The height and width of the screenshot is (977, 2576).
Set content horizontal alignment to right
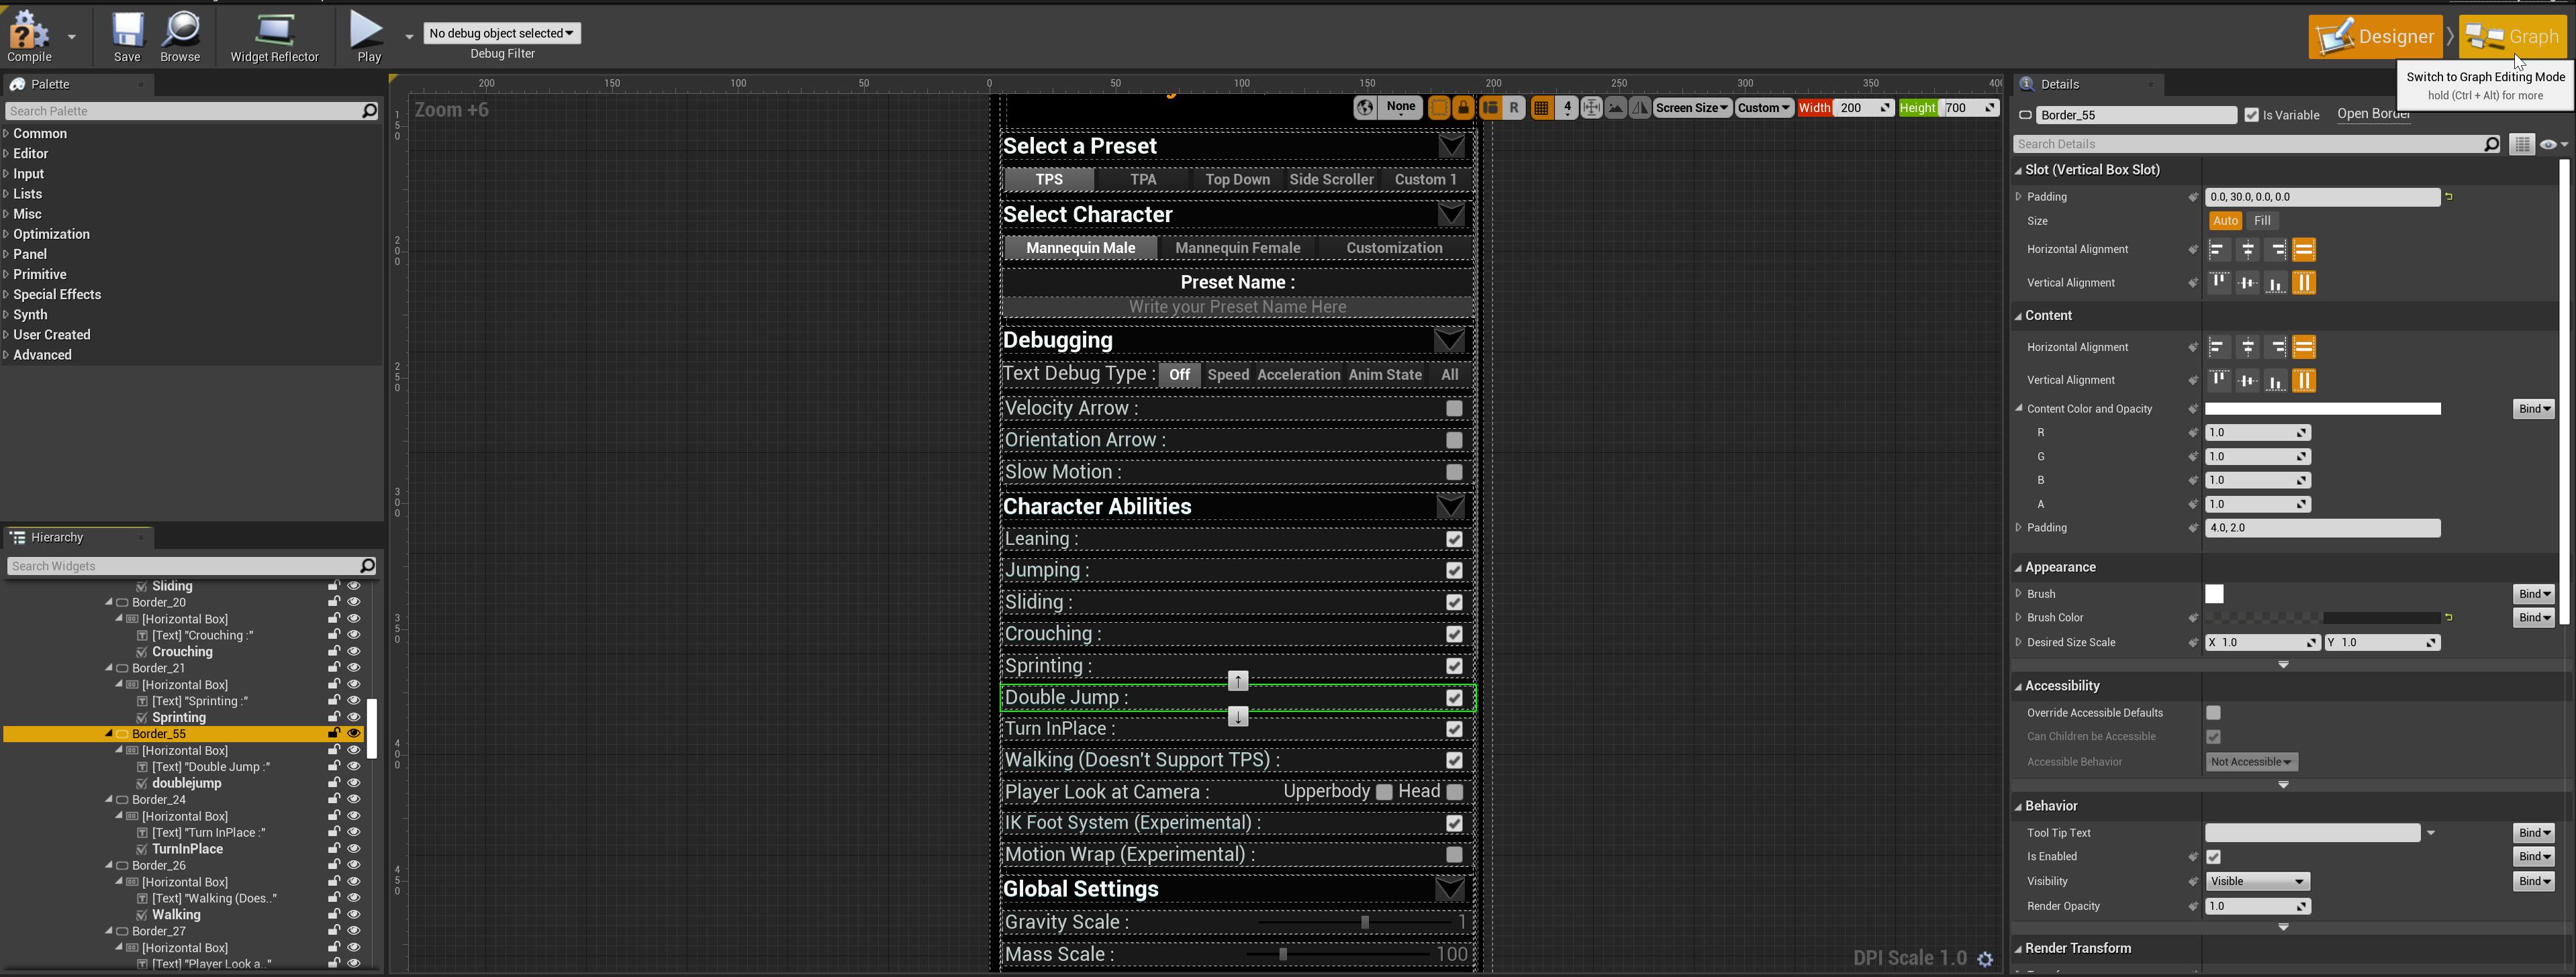click(x=2276, y=347)
